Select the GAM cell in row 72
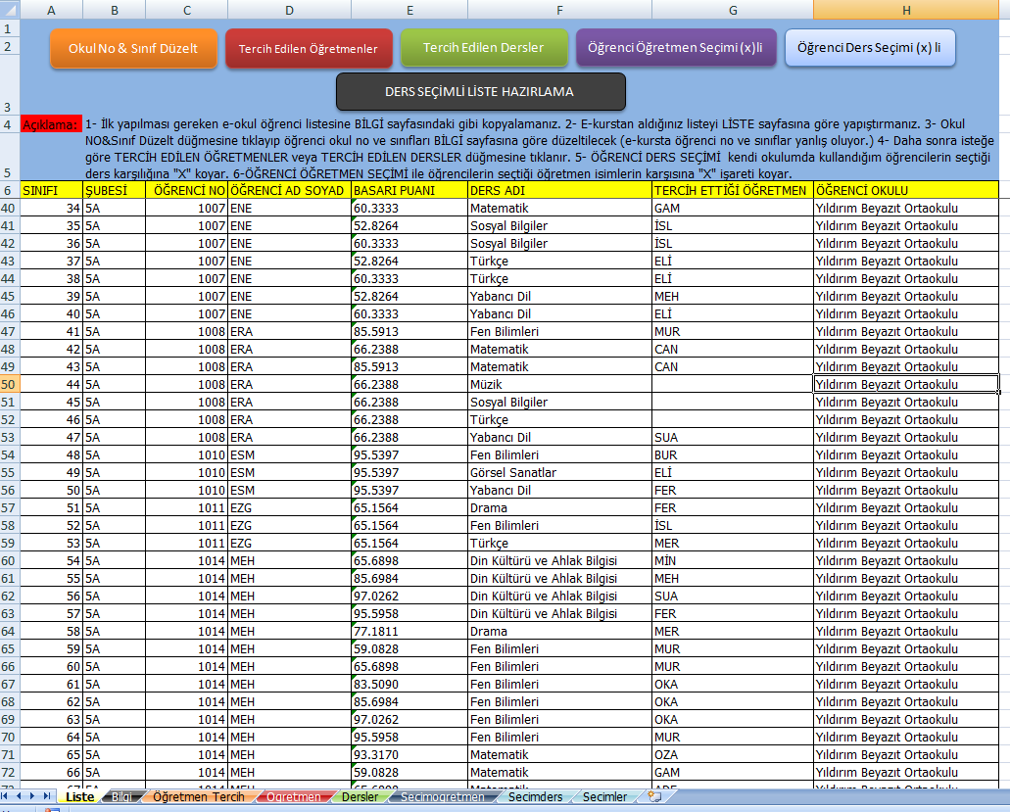This screenshot has height=812, width=1010. coord(733,772)
